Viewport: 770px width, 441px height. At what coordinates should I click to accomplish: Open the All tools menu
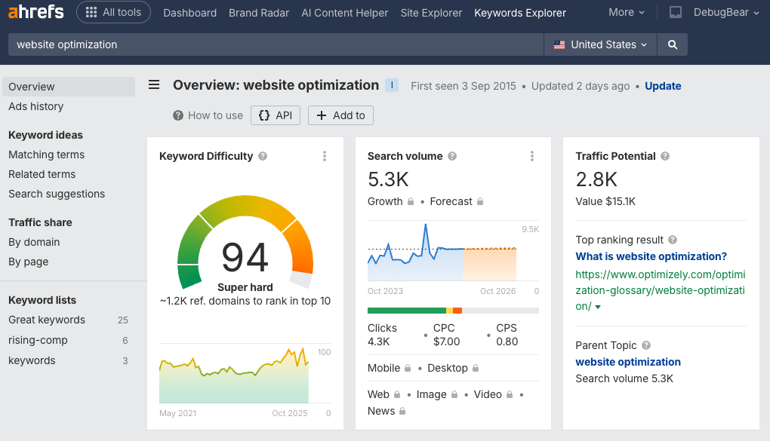(113, 12)
